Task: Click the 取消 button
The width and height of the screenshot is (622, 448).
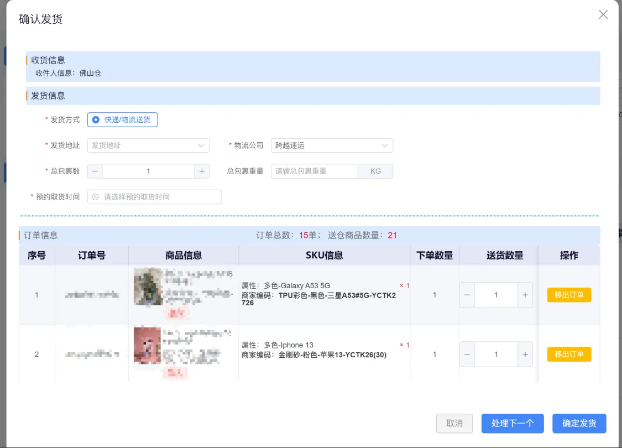Action: [454, 424]
